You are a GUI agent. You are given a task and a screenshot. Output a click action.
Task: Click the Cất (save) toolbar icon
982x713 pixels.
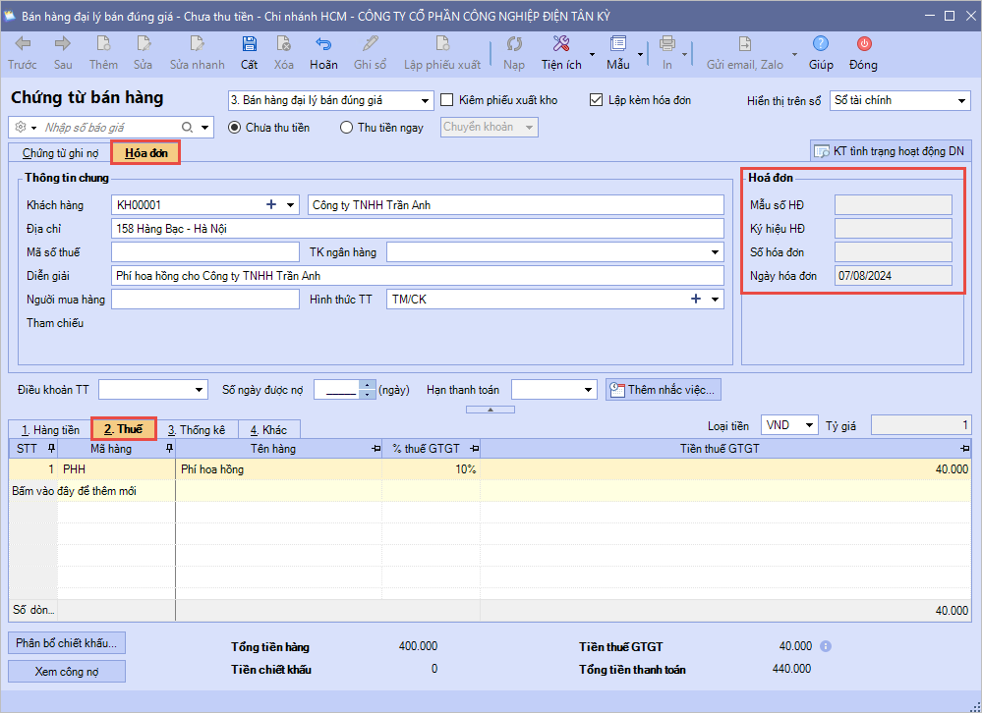tap(249, 44)
